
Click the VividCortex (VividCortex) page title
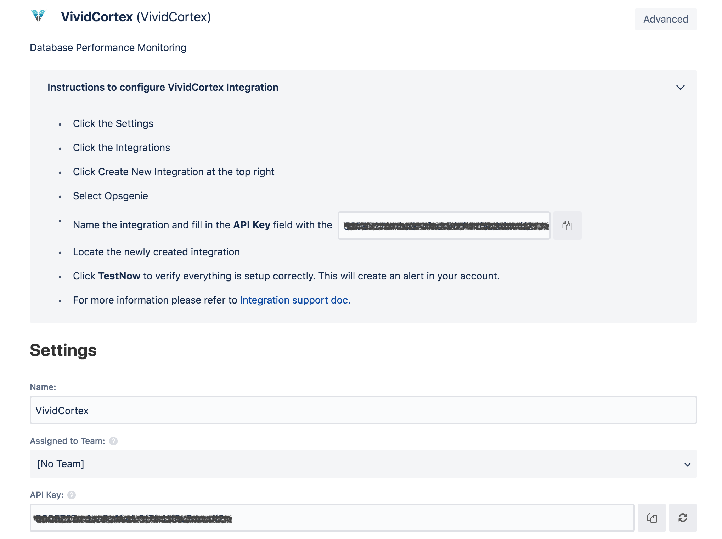pyautogui.click(x=136, y=17)
